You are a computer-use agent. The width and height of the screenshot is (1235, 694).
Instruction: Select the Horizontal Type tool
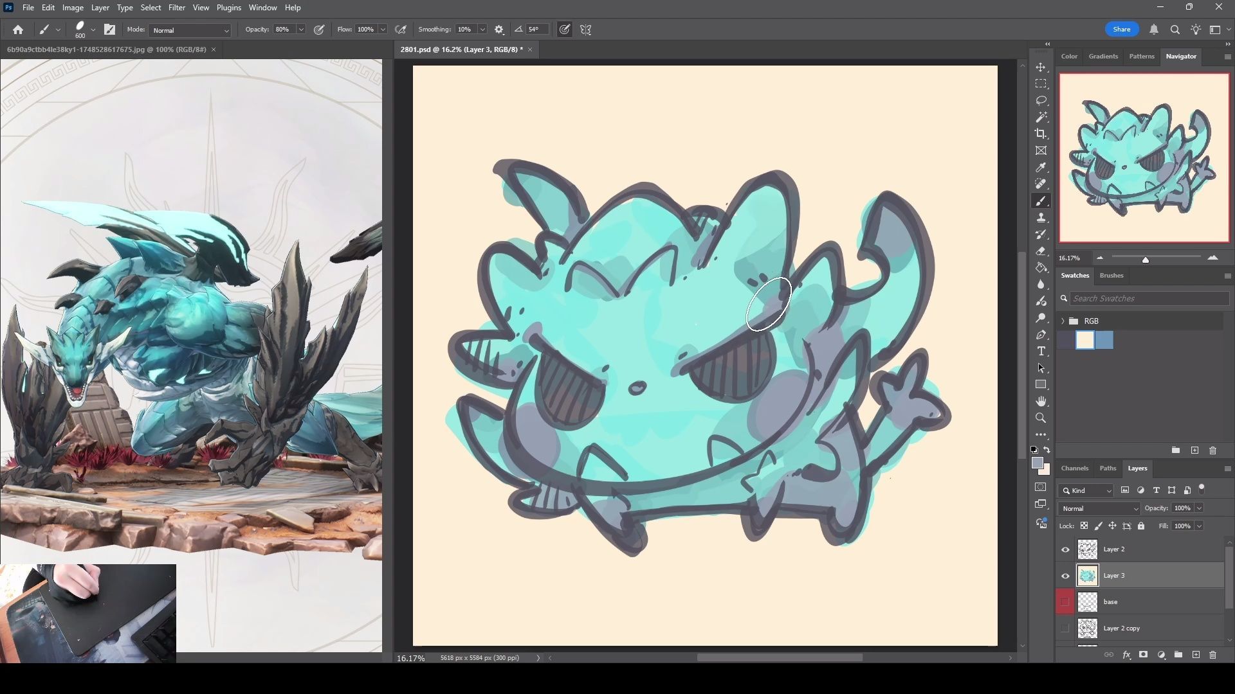[1041, 351]
